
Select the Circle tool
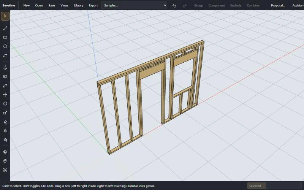[5, 46]
